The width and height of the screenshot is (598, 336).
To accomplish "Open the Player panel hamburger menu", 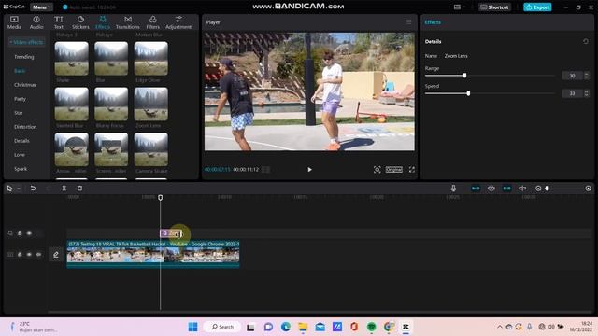I will tap(409, 22).
